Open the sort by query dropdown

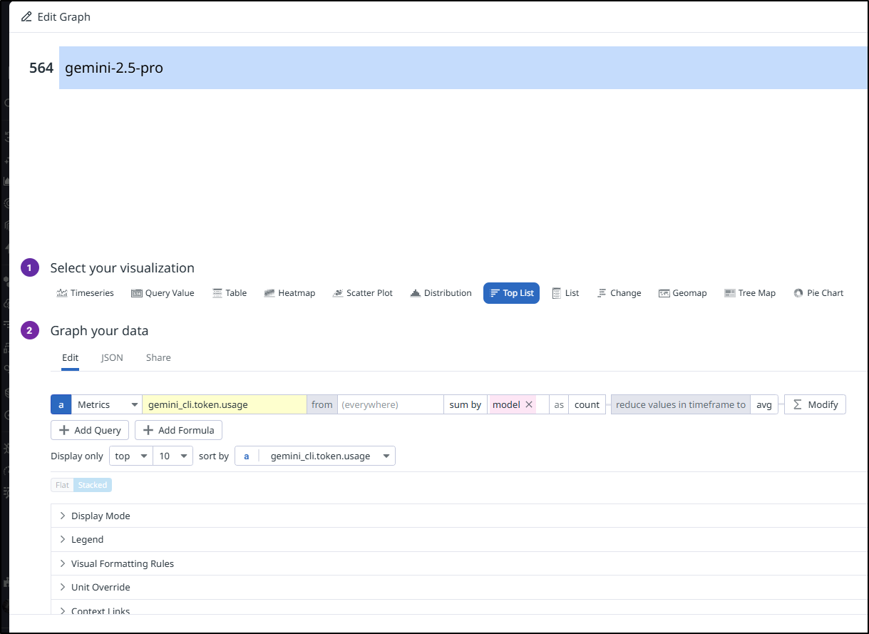(315, 456)
